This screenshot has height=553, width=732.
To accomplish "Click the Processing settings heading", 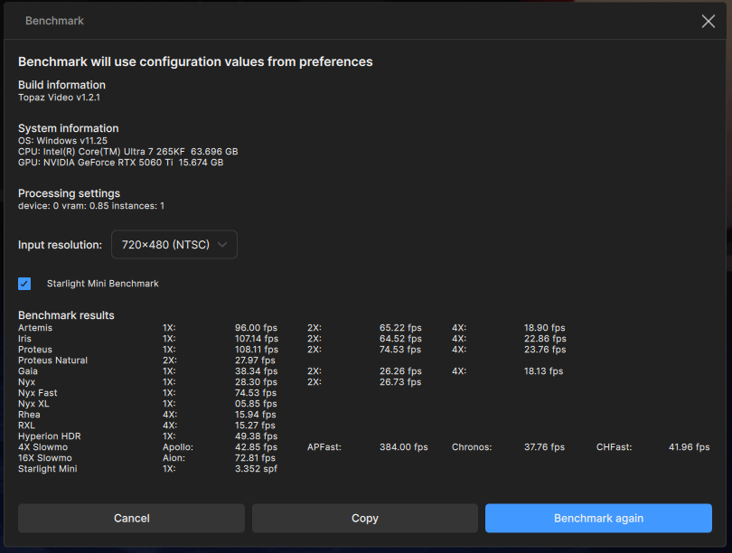I will 69,193.
